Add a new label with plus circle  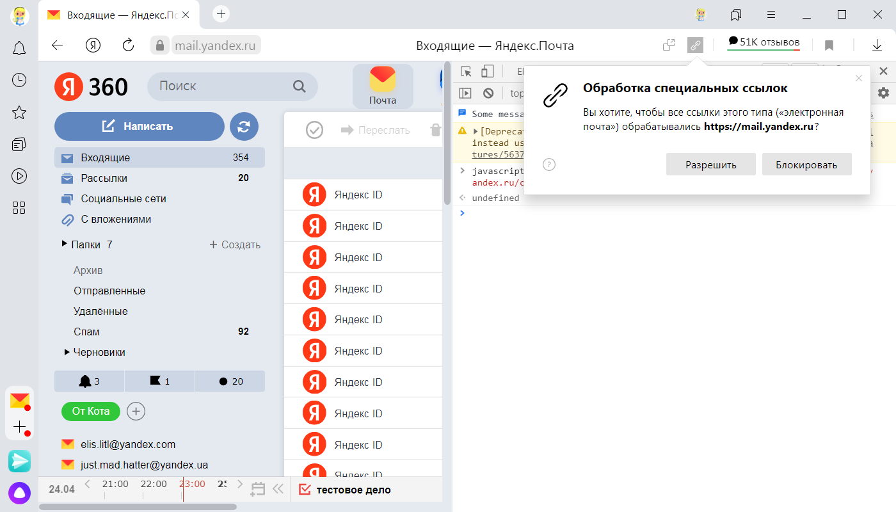tap(136, 411)
